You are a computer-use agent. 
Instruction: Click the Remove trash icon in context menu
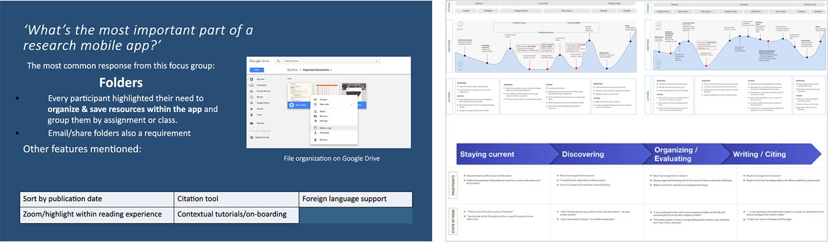tap(316, 140)
